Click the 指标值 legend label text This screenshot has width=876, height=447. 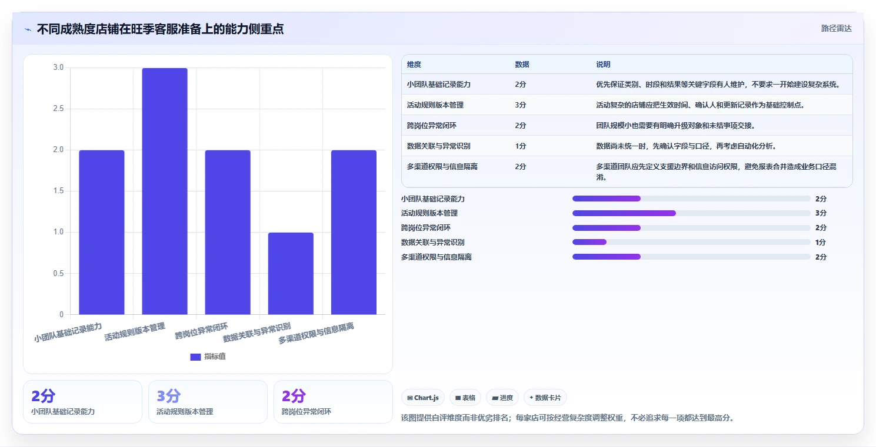[215, 357]
